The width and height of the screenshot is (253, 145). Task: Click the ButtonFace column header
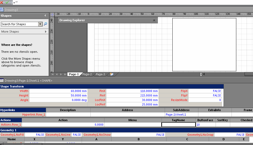coord(205,120)
